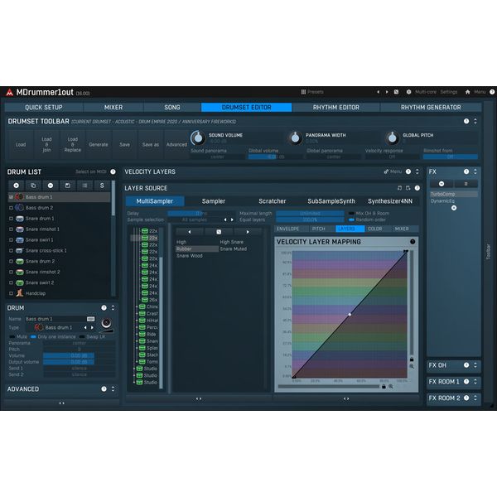This screenshot has width=497, height=497.
Task: Click the drum Name input field
Action: (55, 319)
